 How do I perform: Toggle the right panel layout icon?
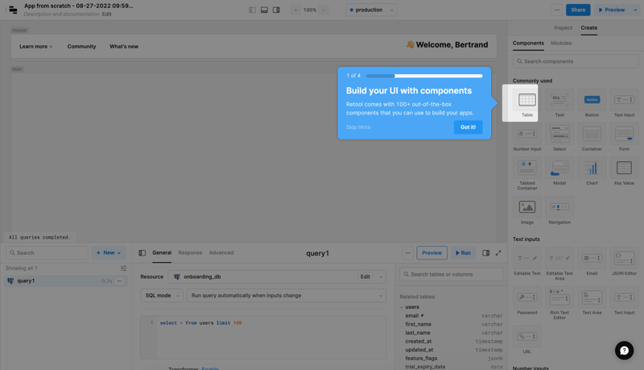pos(276,10)
